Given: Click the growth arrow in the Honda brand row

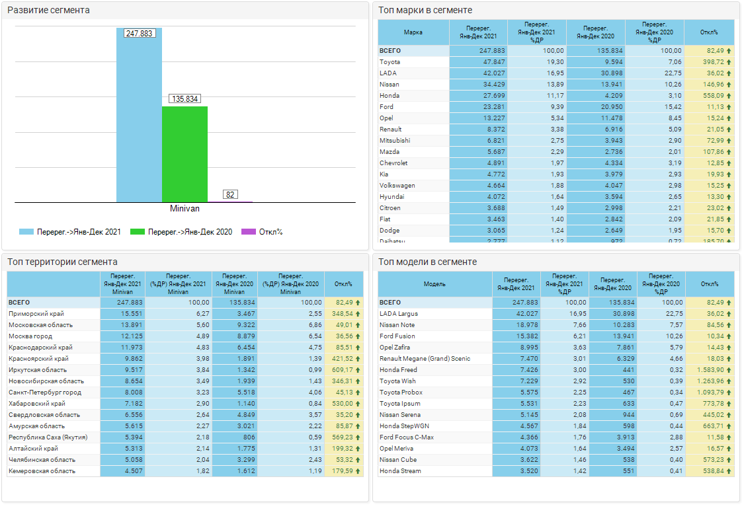Looking at the screenshot, I should click(729, 96).
